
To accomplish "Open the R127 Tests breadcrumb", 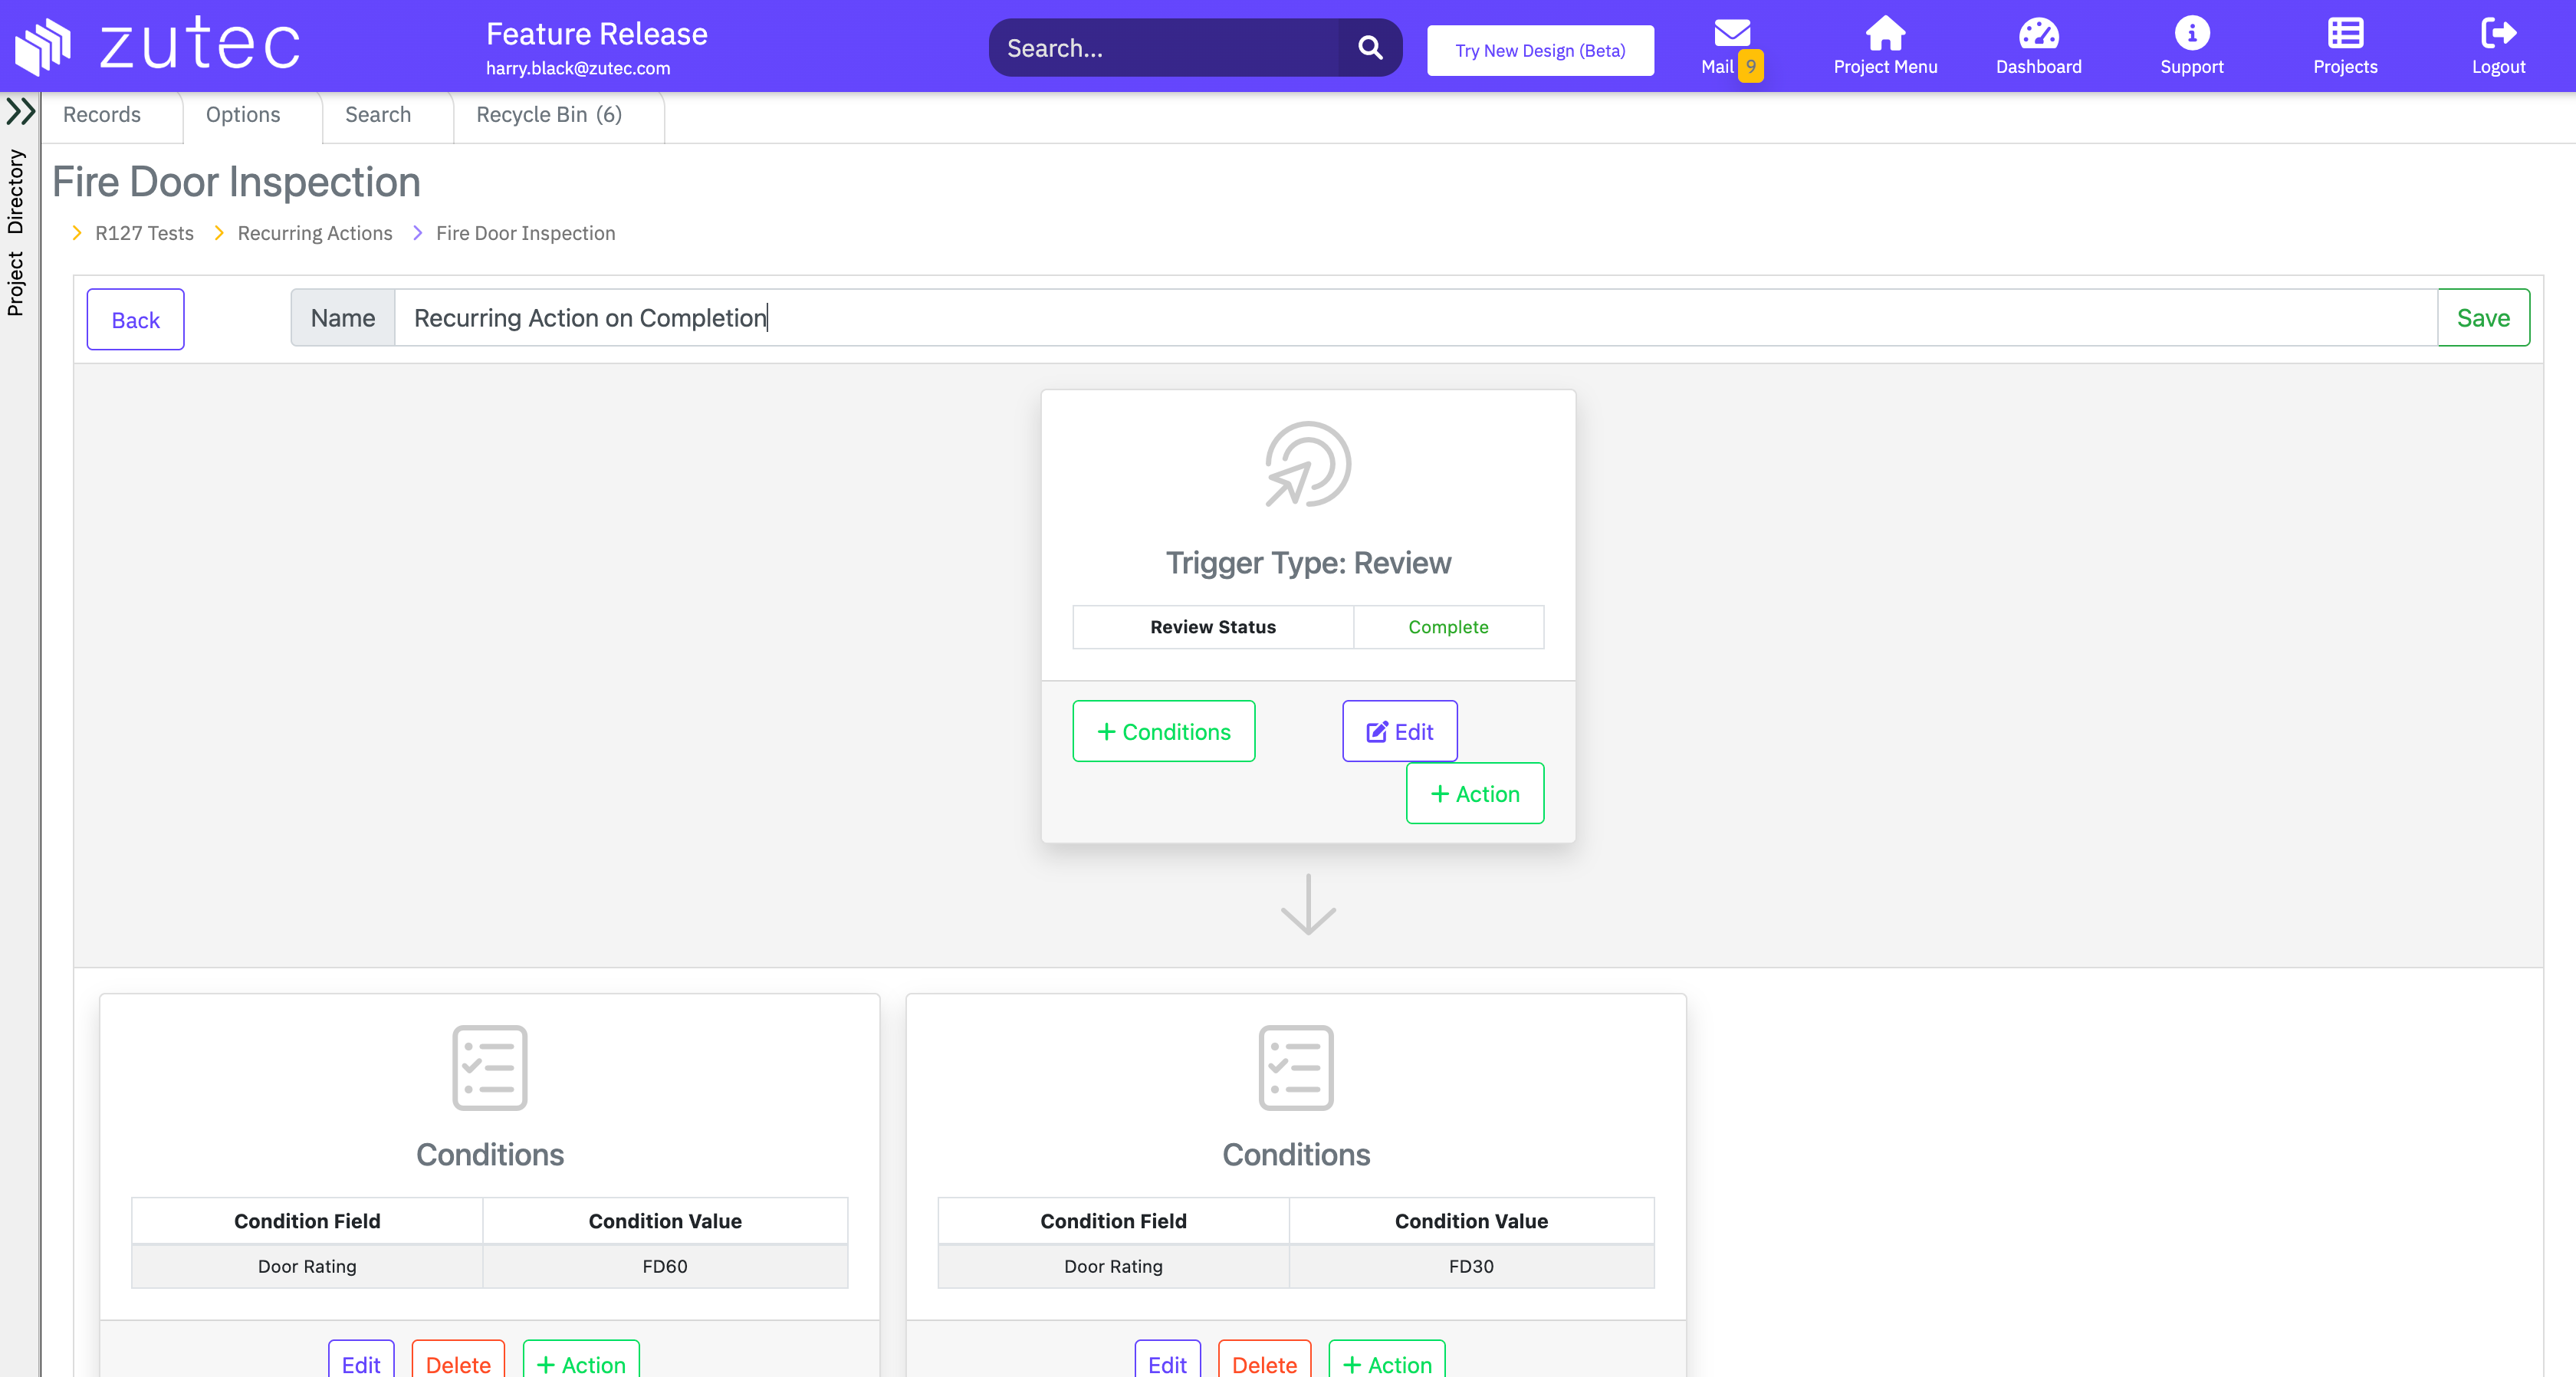I will point(144,233).
